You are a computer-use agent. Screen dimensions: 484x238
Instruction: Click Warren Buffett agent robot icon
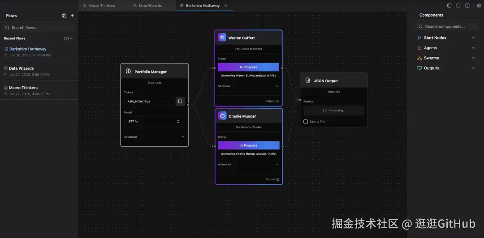coord(222,38)
